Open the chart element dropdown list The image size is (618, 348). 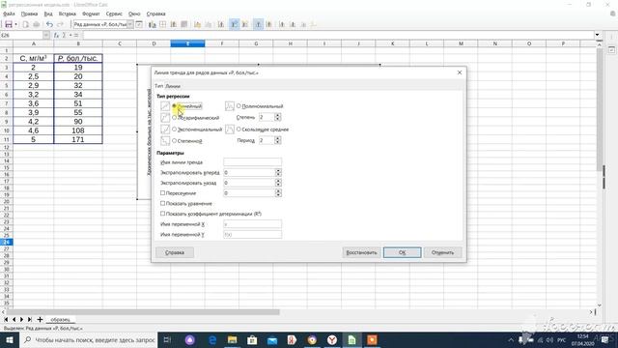[130, 24]
